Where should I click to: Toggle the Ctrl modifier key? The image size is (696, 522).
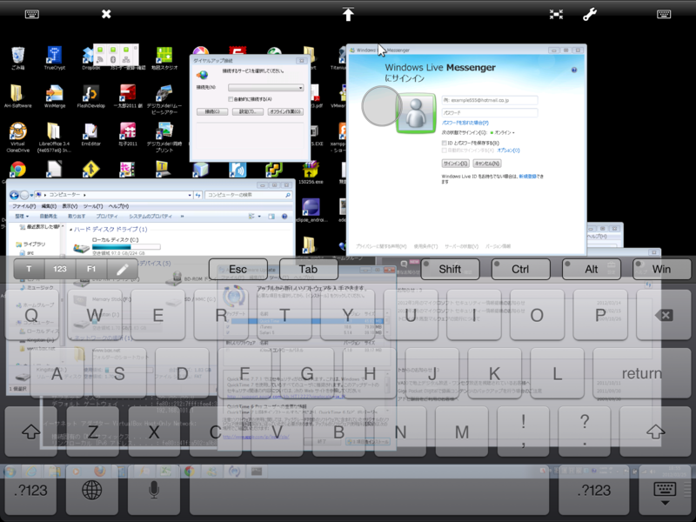pos(520,269)
